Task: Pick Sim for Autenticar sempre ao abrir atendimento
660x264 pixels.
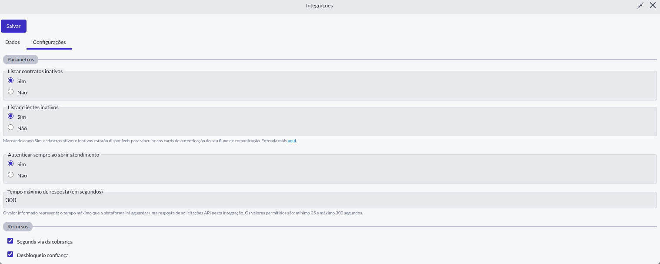Action: [11, 164]
